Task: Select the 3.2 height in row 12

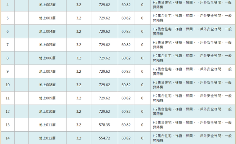Action: click(x=79, y=111)
